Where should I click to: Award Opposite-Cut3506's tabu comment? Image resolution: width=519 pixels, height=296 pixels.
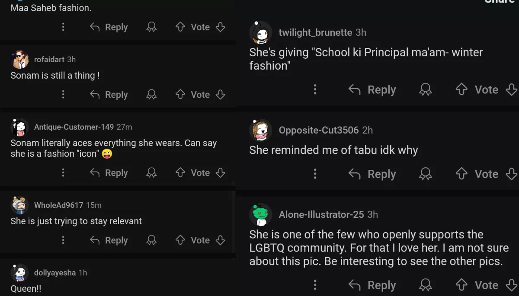426,174
